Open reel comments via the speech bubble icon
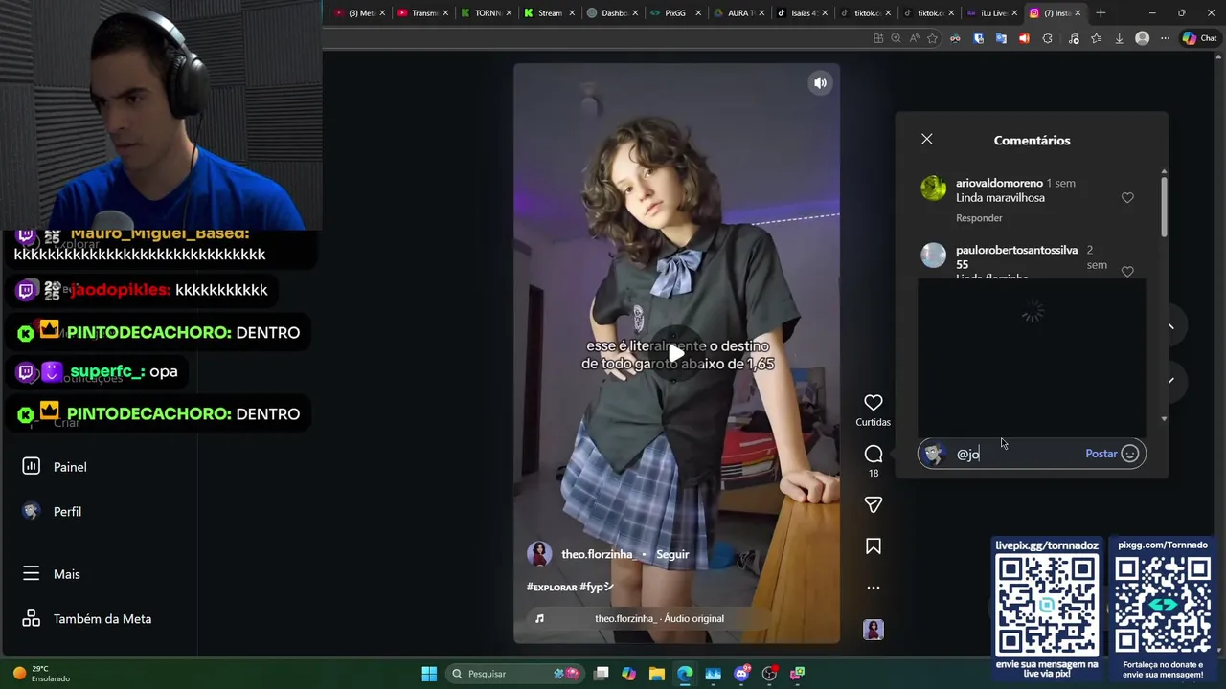Image resolution: width=1226 pixels, height=689 pixels. (x=873, y=454)
